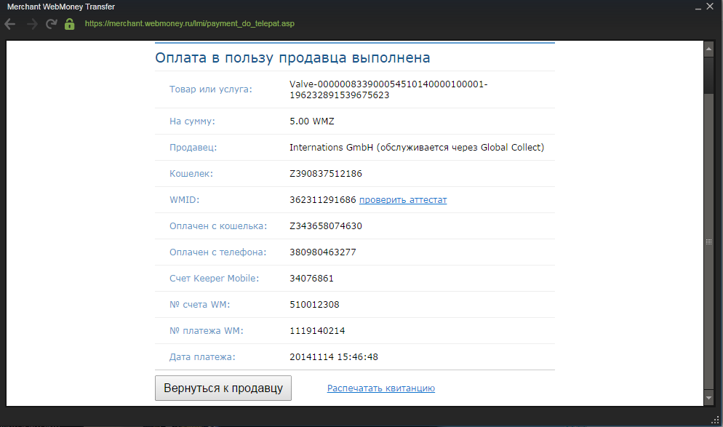This screenshot has height=427, width=723.
Task: Go back with the browser back arrow
Action: tap(9, 24)
